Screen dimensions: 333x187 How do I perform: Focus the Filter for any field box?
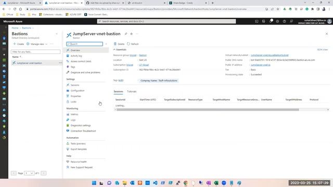click(x=35, y=52)
